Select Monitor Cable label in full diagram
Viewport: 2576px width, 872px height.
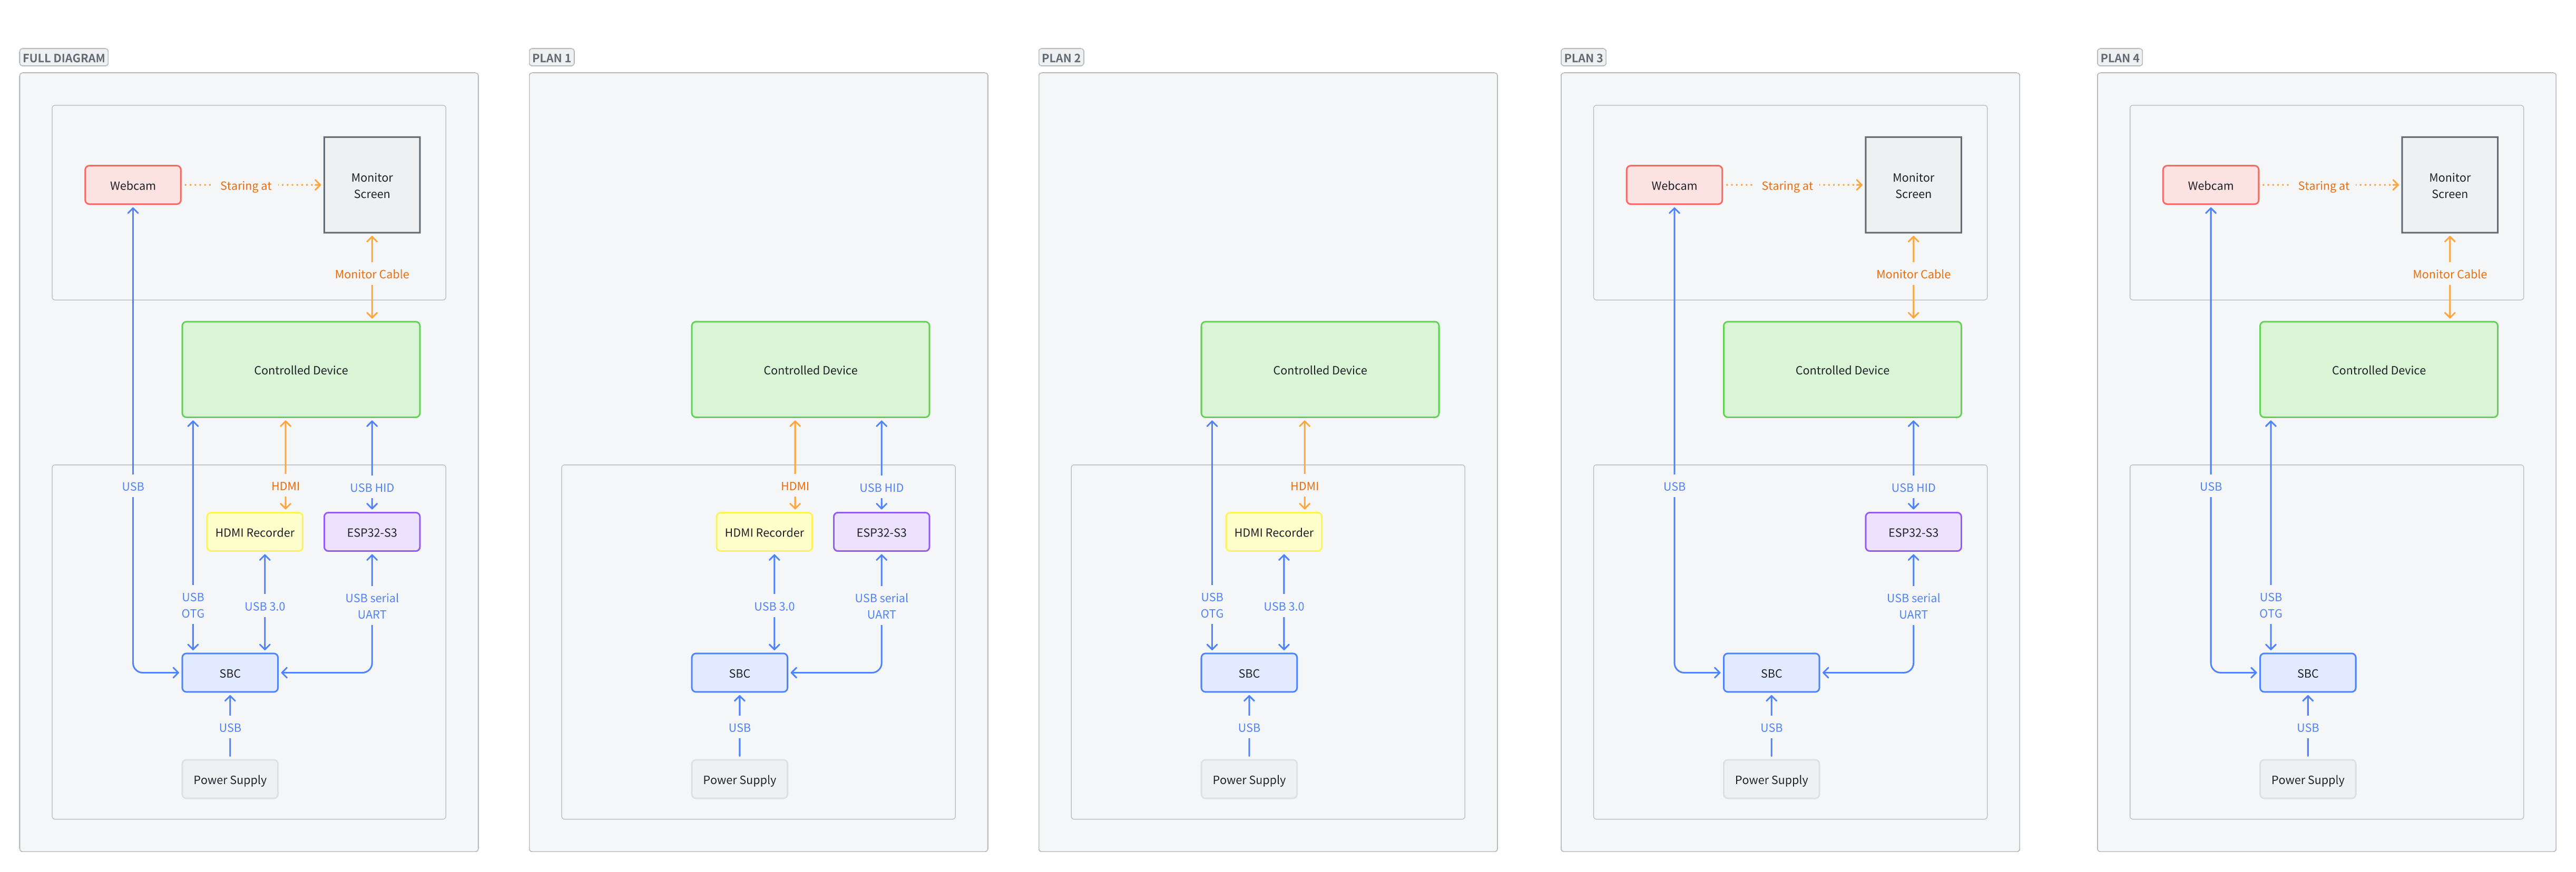[372, 275]
